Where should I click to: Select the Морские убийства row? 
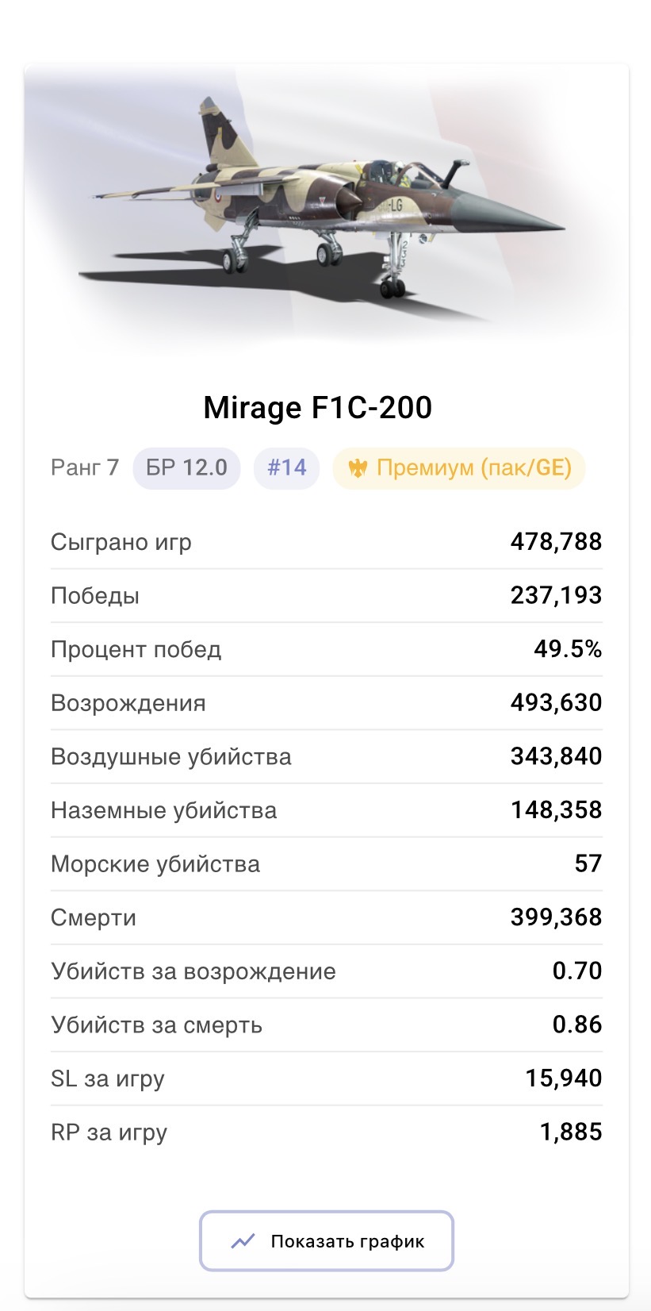coord(326,863)
